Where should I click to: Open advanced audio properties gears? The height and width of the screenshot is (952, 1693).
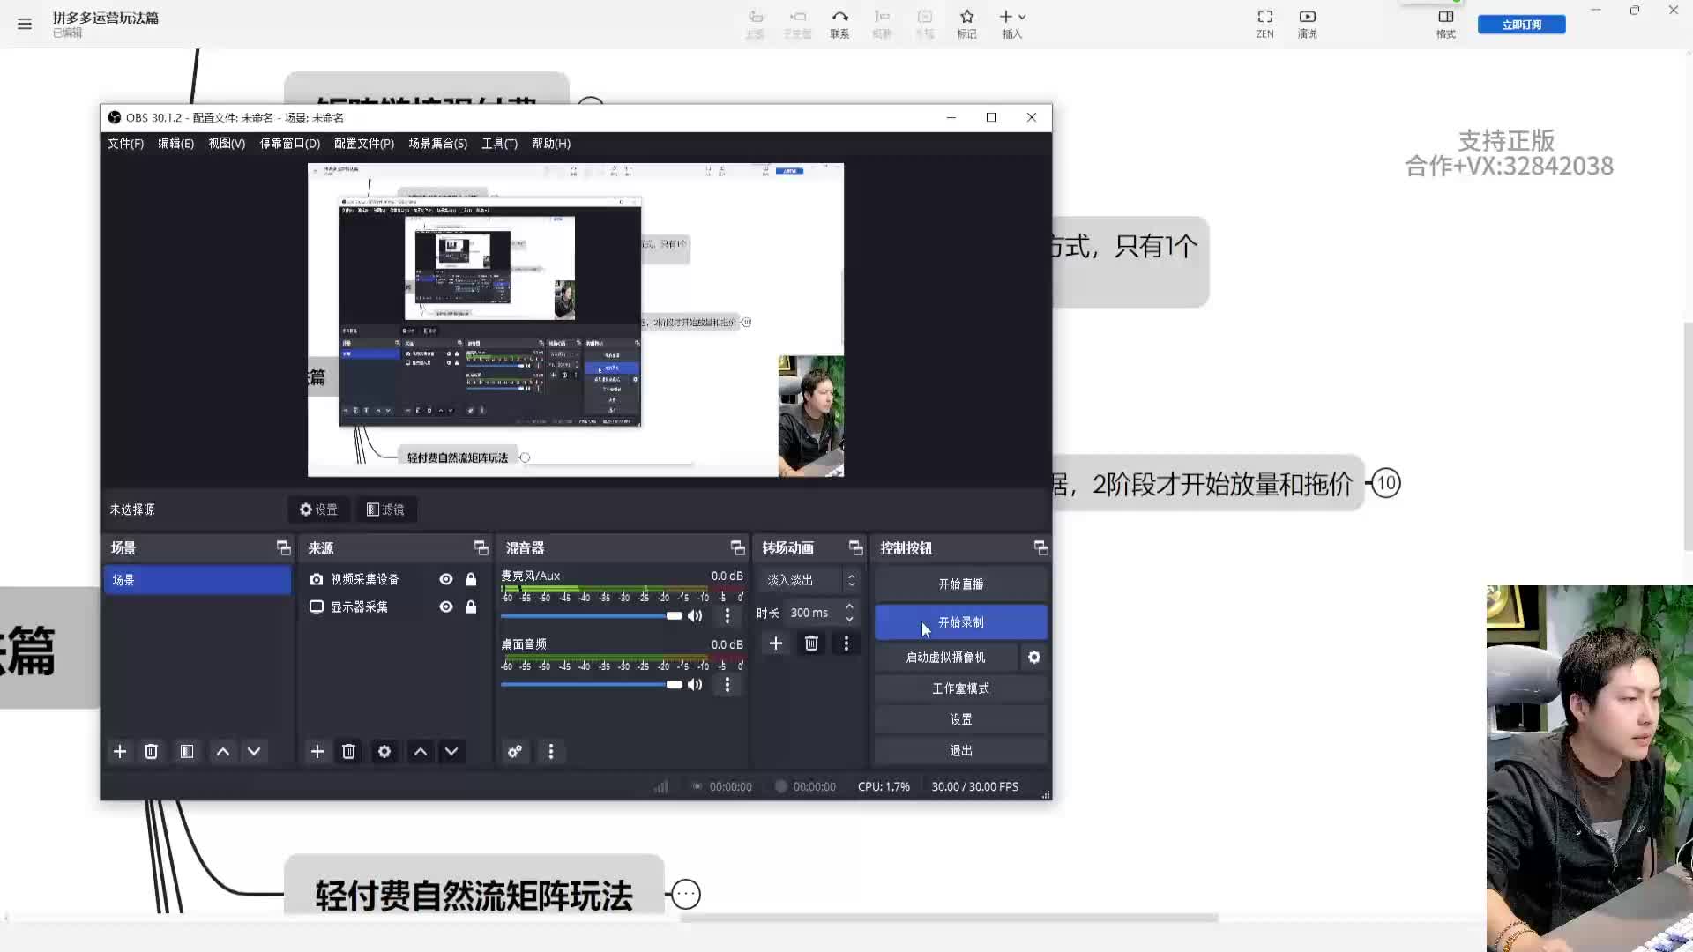(515, 752)
